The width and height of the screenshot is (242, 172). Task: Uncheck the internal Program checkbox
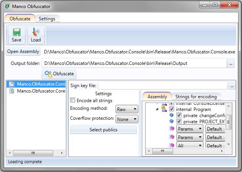[x=172, y=109]
